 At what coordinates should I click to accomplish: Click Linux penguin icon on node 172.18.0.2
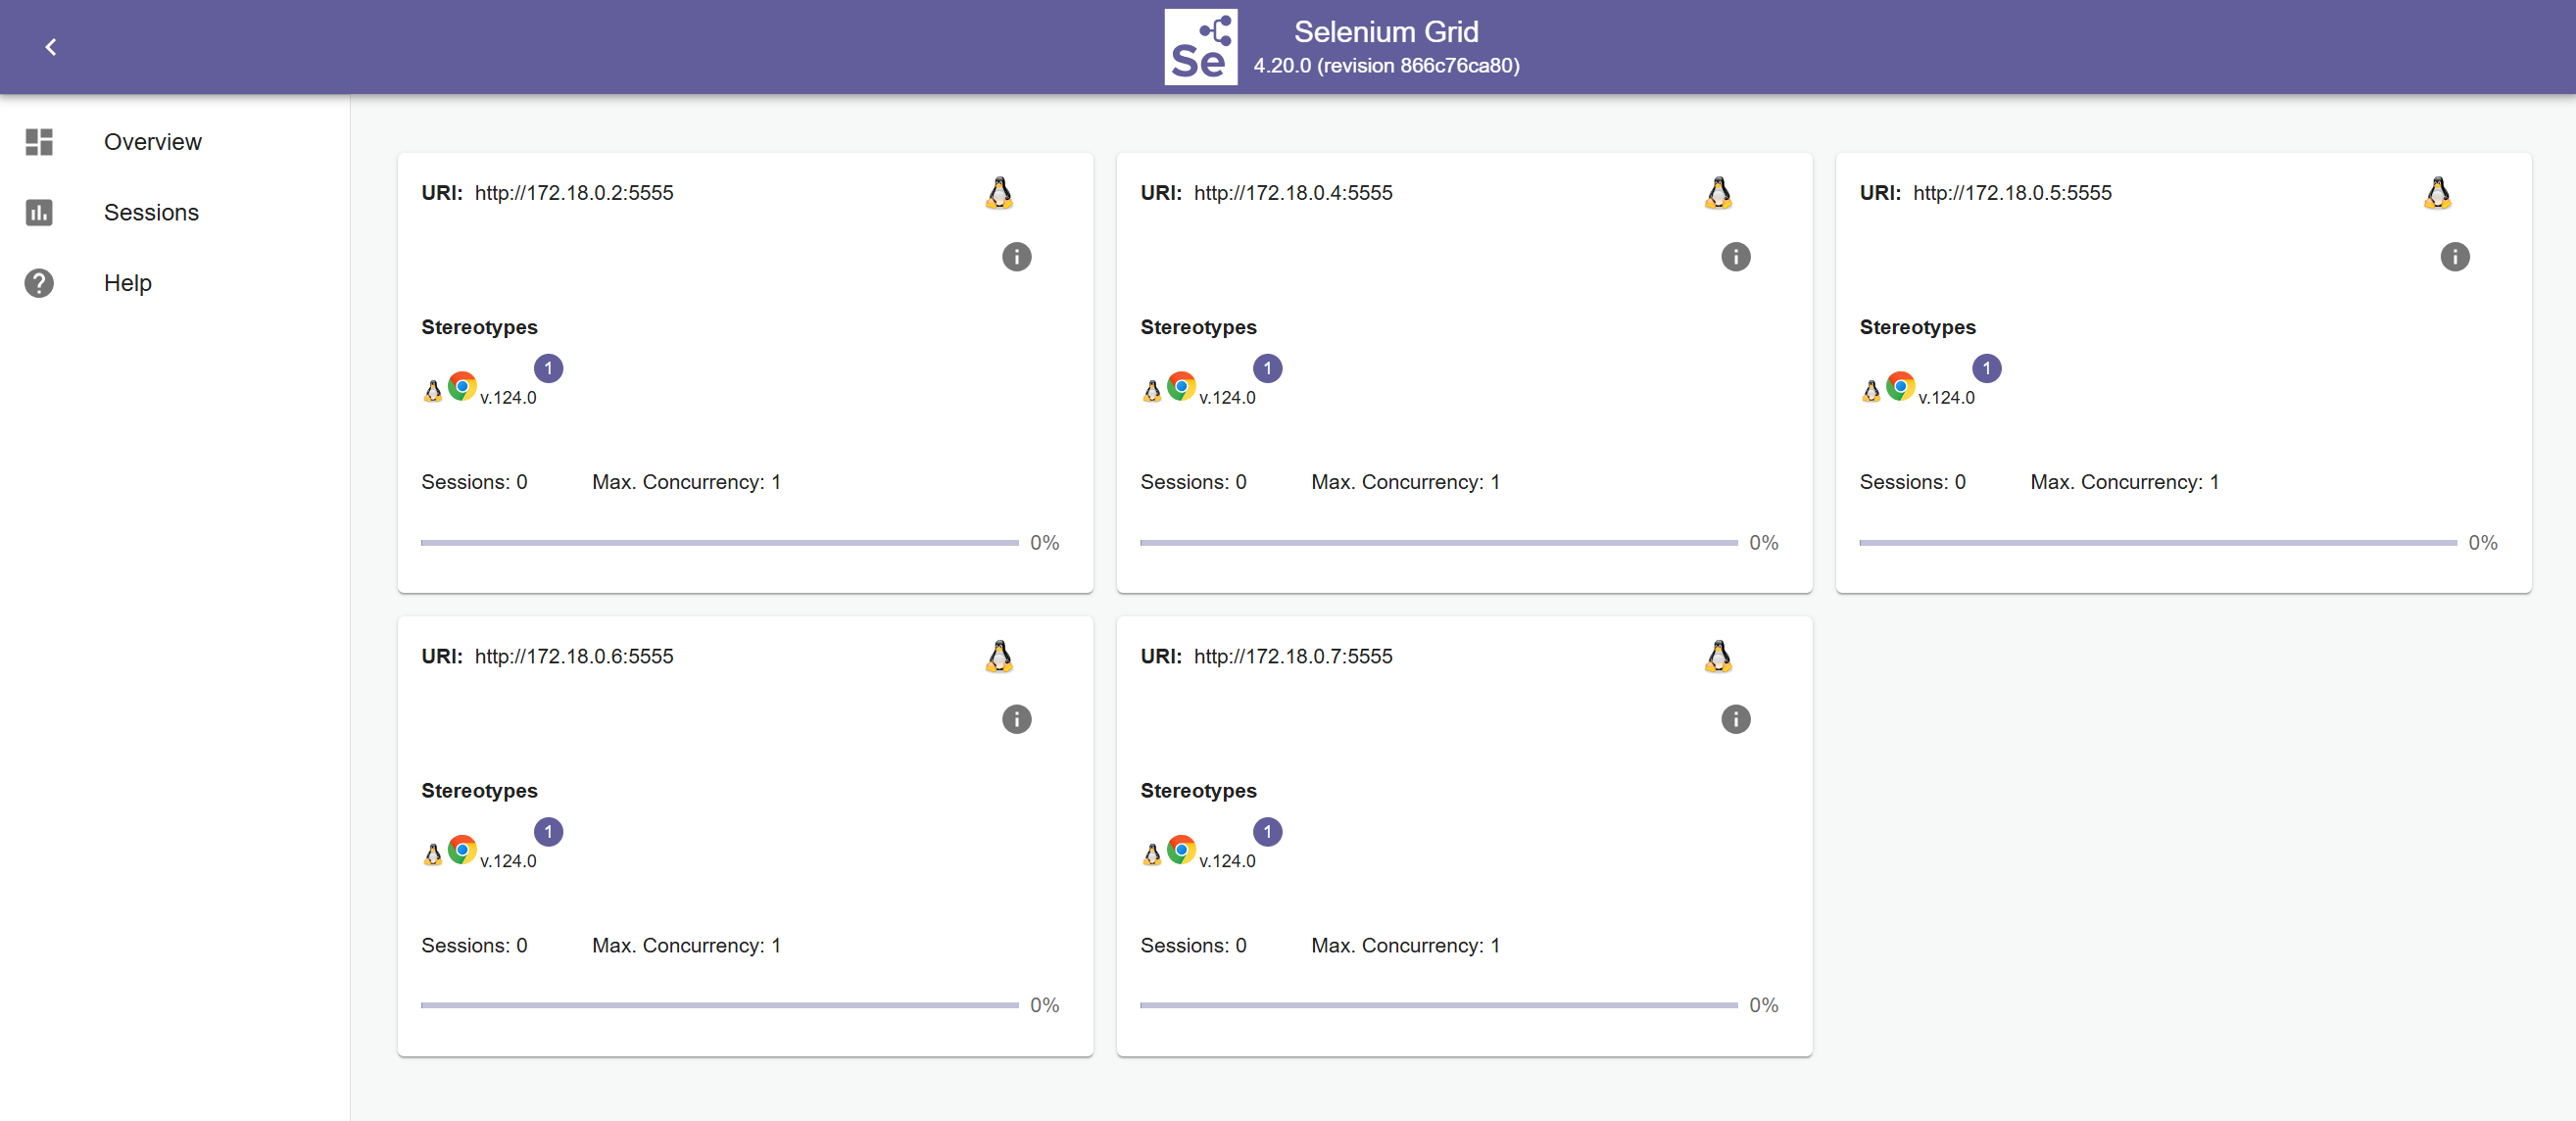click(999, 193)
